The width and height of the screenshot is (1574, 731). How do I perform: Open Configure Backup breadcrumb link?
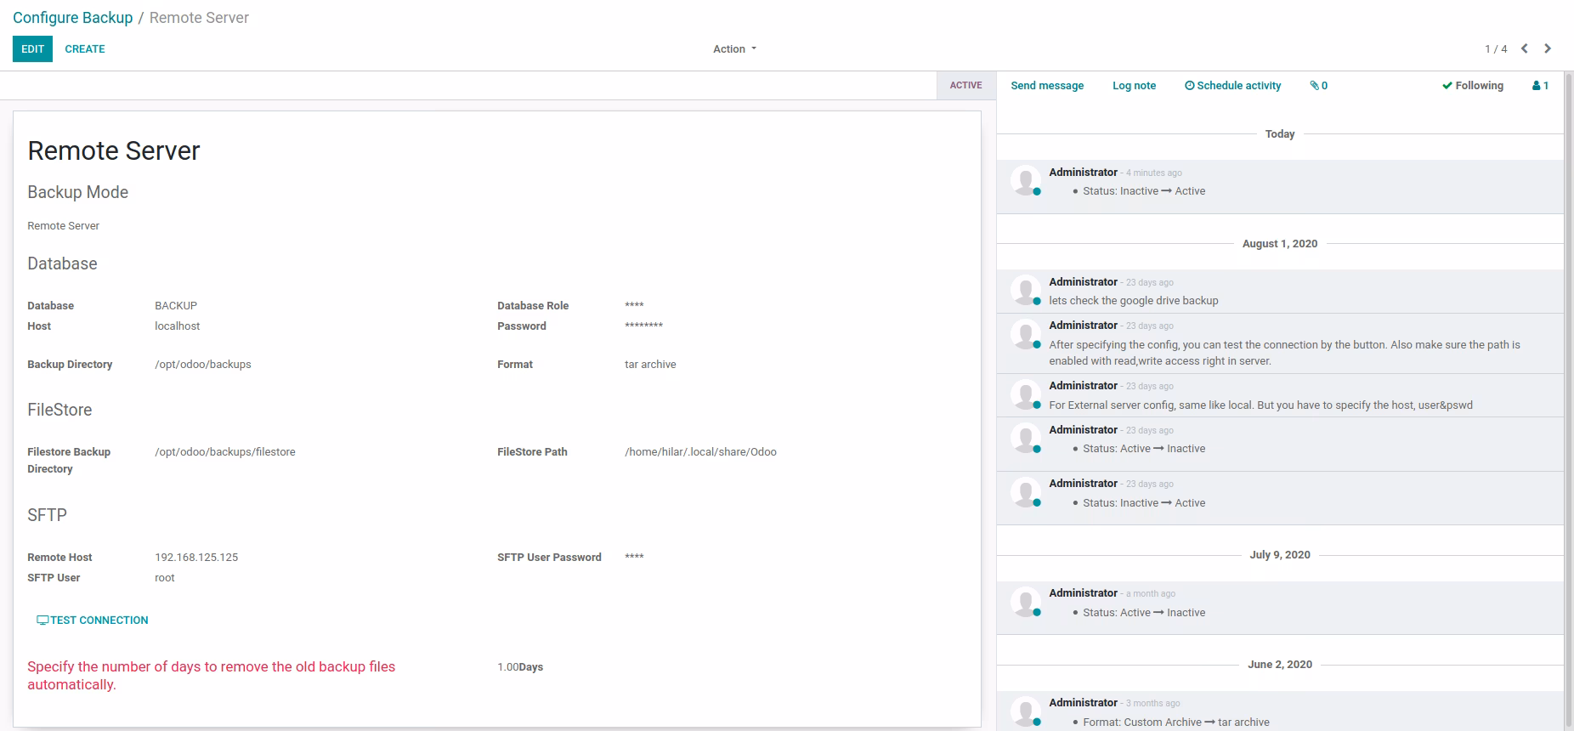[73, 18]
